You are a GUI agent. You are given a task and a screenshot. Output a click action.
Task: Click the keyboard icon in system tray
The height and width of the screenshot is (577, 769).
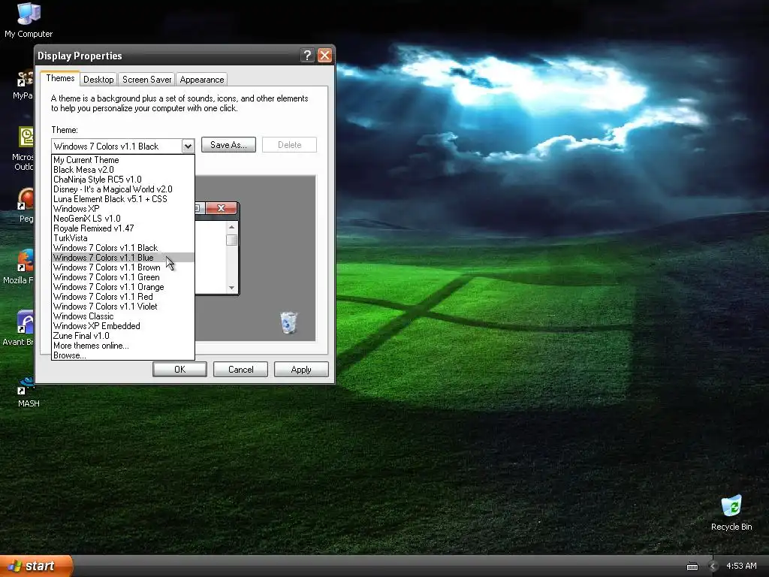tap(692, 566)
